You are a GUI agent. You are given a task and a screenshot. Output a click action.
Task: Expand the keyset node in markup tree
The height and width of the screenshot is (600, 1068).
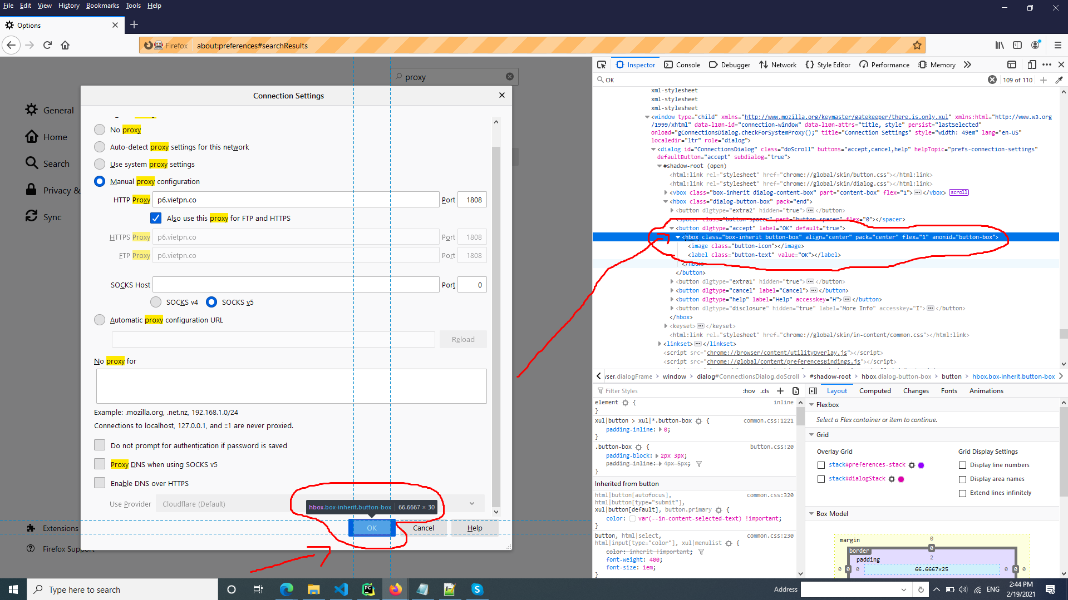coord(666,326)
